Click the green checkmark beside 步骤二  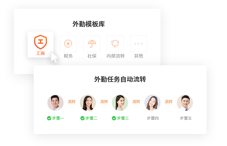[82, 118]
